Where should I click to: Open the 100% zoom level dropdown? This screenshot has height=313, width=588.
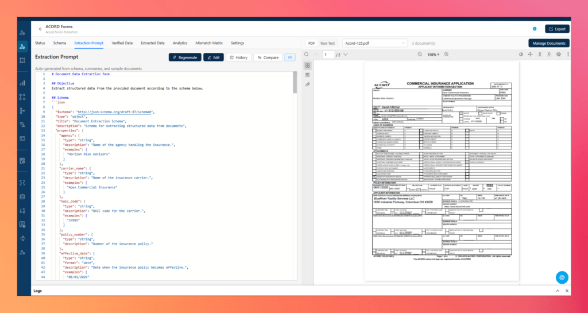click(433, 55)
